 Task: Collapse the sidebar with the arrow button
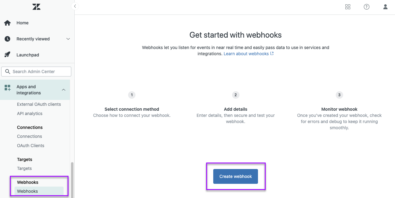tap(75, 6)
